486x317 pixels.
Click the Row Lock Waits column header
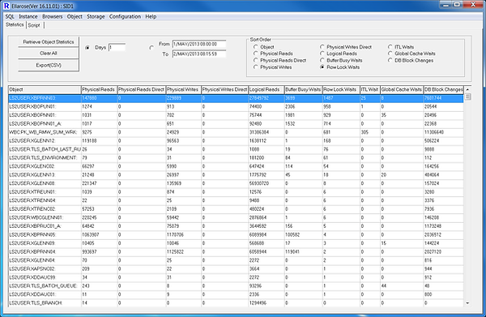pyautogui.click(x=341, y=90)
